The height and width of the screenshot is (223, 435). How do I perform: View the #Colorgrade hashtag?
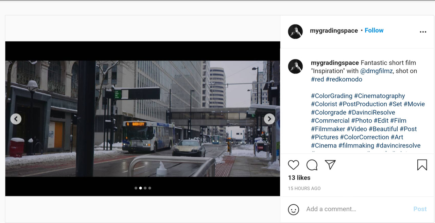pos(329,113)
